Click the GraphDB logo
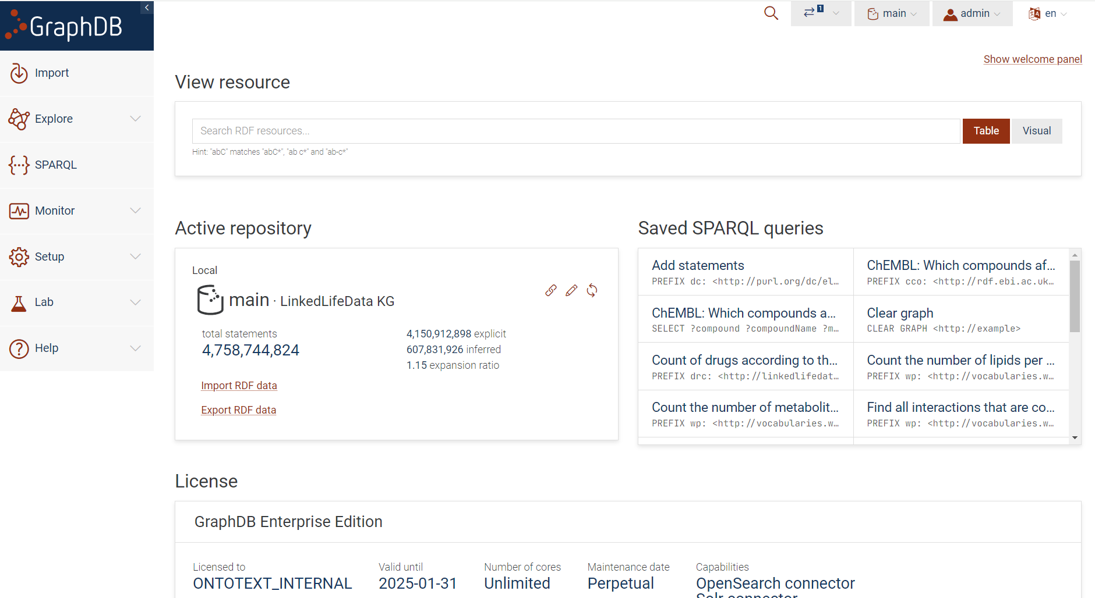This screenshot has height=598, width=1095. click(x=64, y=27)
